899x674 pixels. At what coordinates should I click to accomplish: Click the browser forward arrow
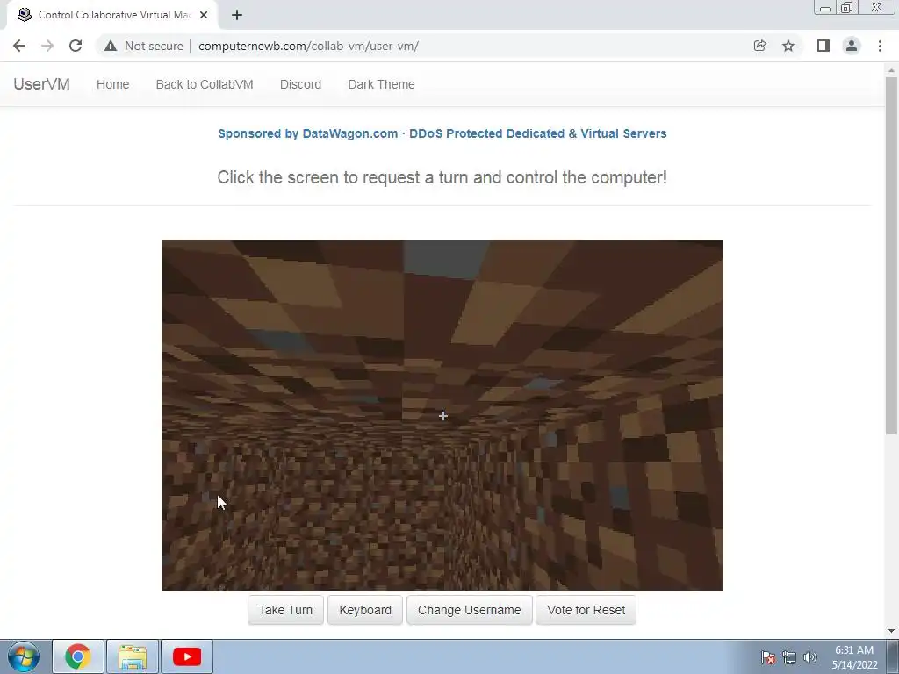pyautogui.click(x=47, y=46)
